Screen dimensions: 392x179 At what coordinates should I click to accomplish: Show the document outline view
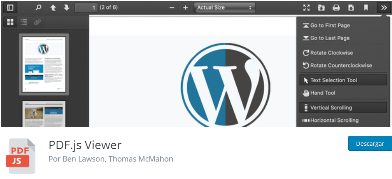(24, 22)
